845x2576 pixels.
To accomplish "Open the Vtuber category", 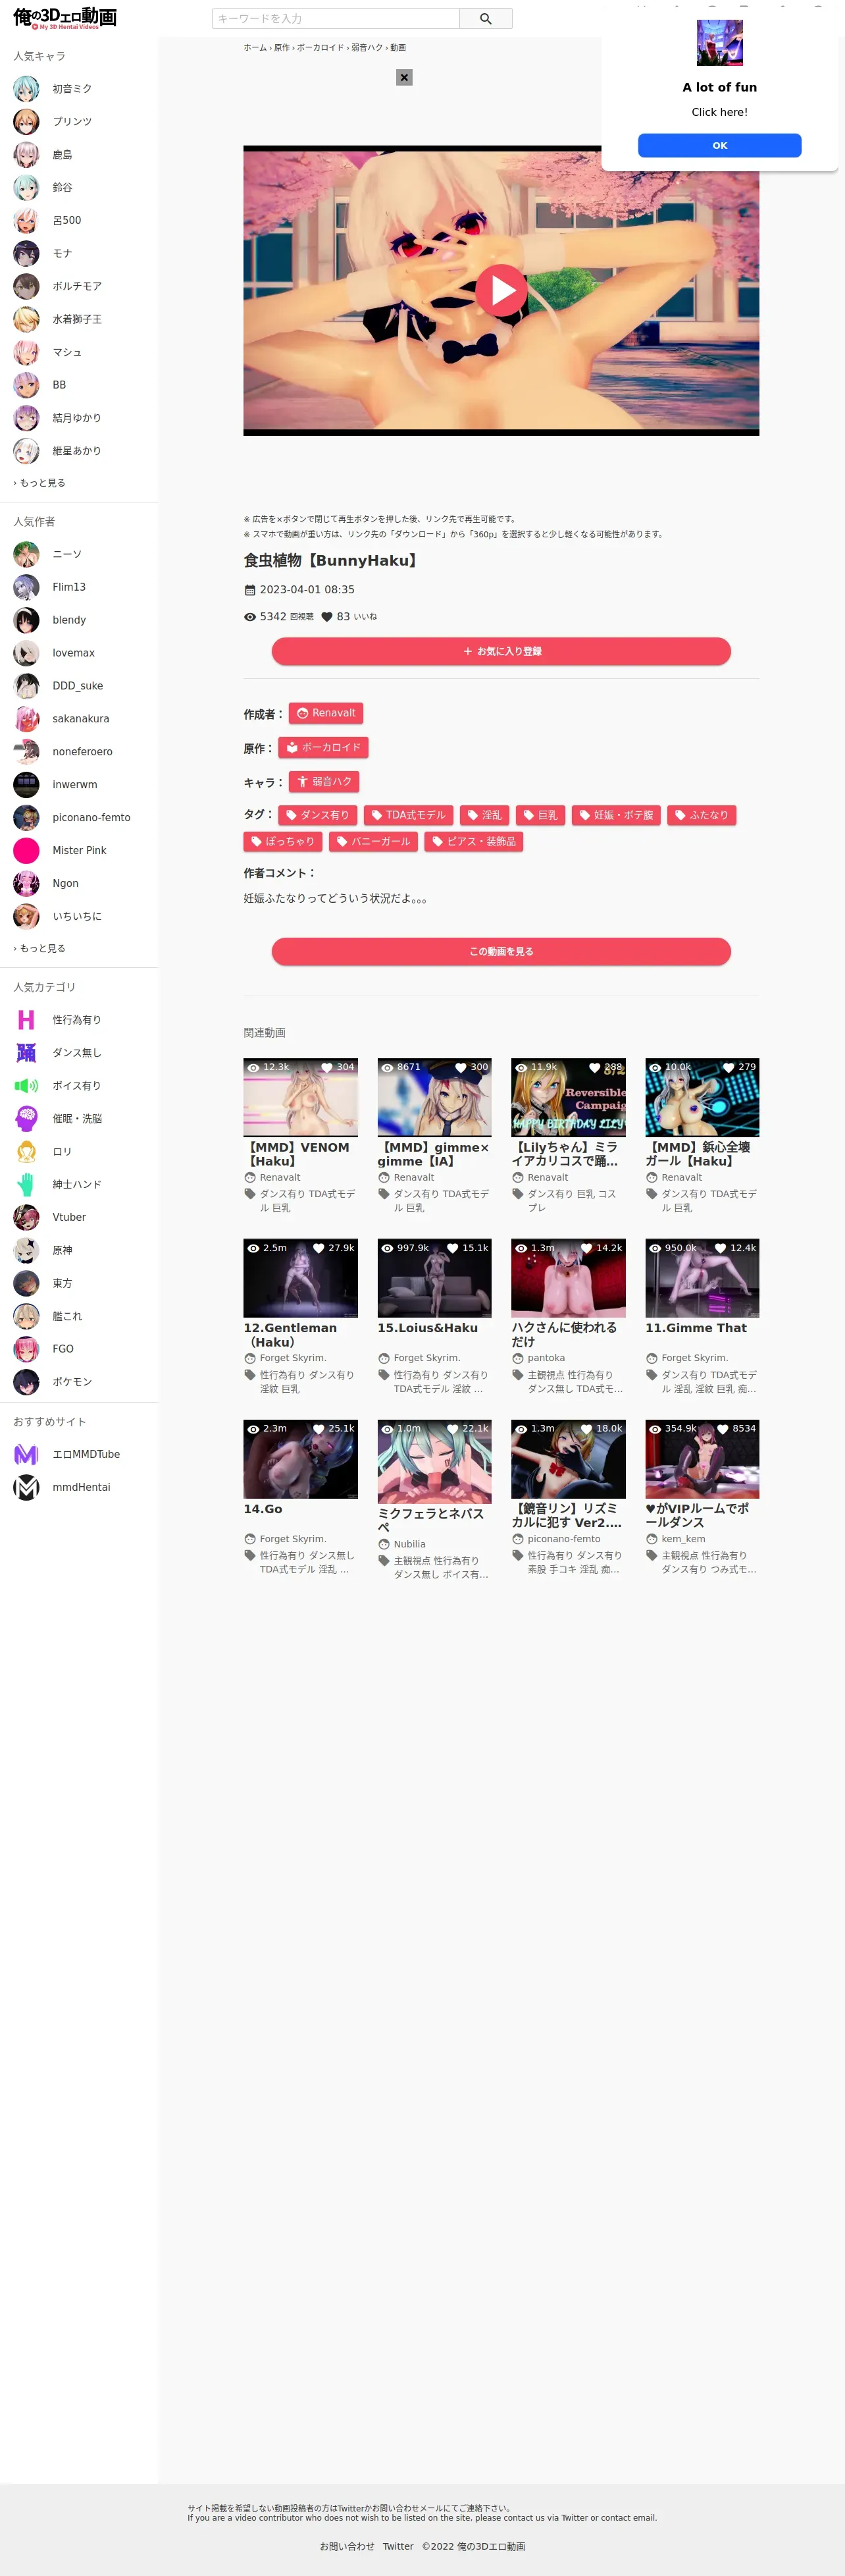I will click(x=69, y=1217).
